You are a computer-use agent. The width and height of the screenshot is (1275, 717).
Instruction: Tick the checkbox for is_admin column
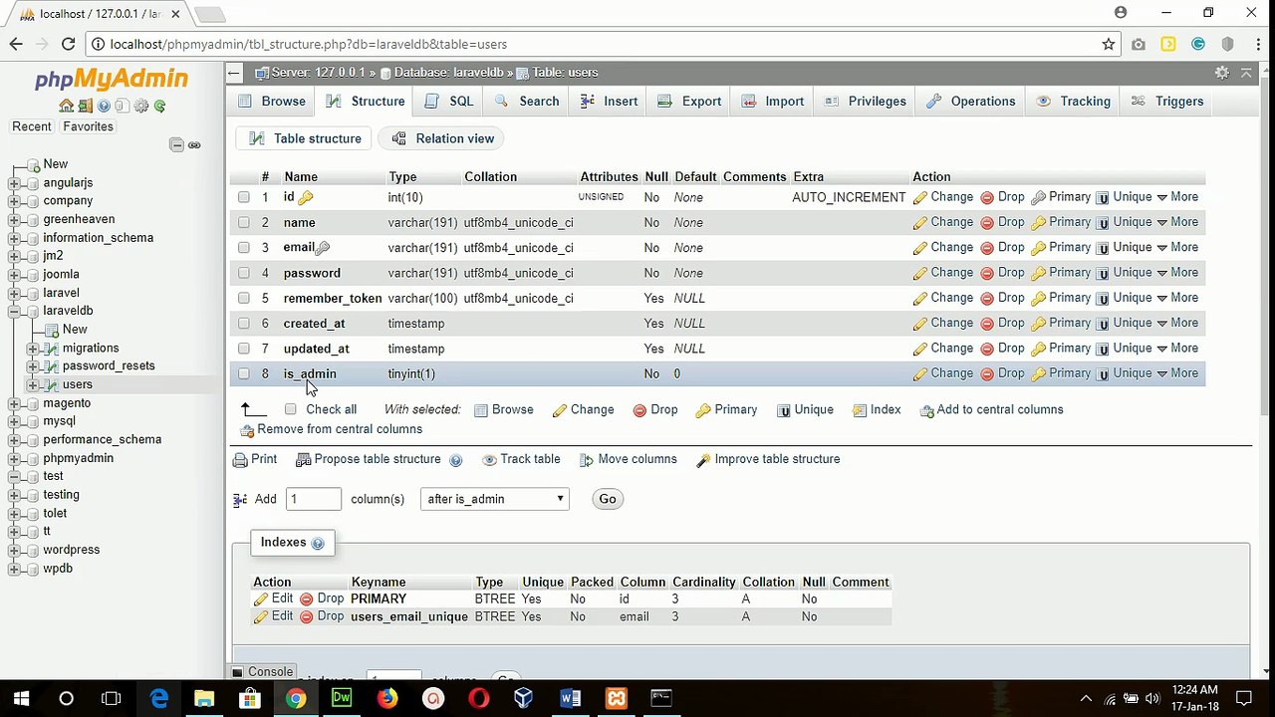[244, 373]
